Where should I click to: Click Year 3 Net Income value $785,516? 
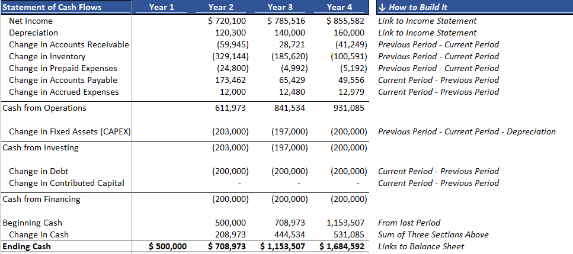[286, 21]
